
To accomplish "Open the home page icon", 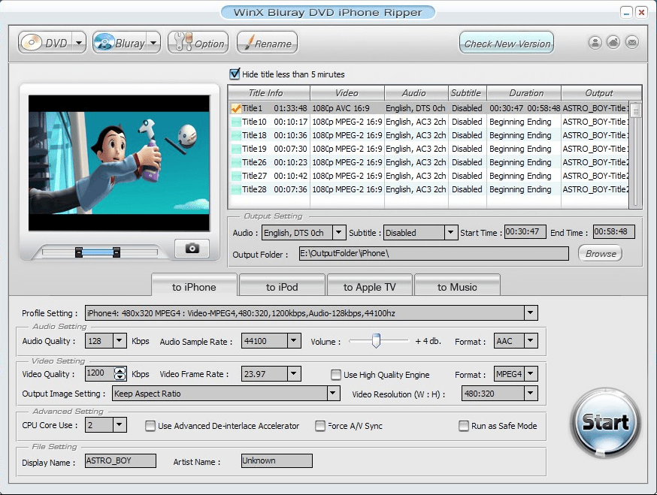I will (613, 43).
